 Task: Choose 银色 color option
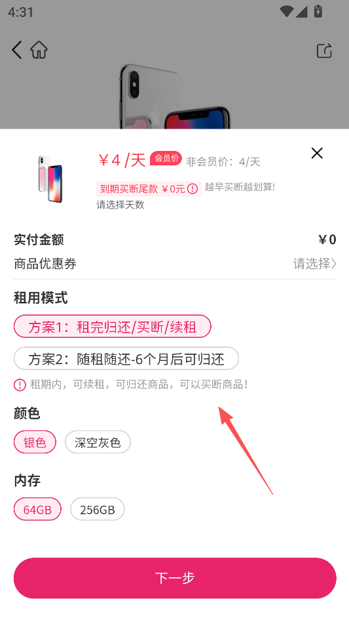point(35,442)
